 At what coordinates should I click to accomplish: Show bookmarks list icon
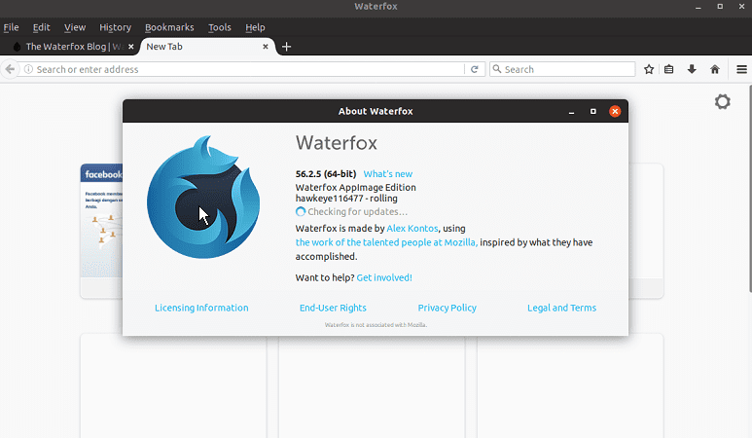tap(669, 69)
